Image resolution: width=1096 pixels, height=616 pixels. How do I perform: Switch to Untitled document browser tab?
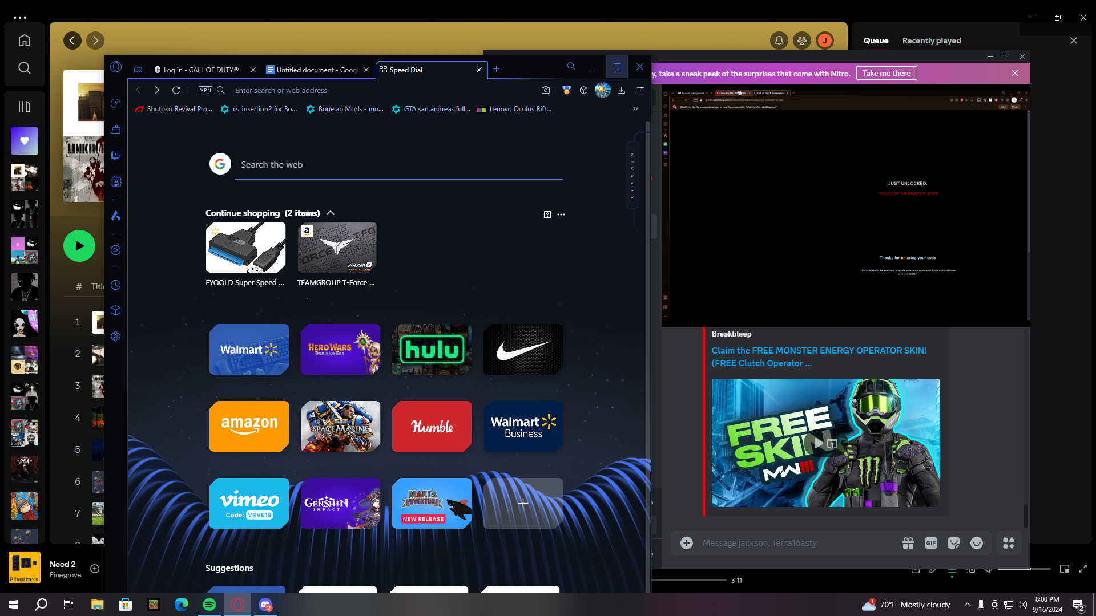tap(313, 70)
